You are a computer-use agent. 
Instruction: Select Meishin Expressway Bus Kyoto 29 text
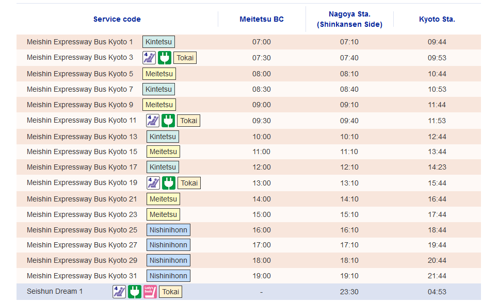pos(82,260)
